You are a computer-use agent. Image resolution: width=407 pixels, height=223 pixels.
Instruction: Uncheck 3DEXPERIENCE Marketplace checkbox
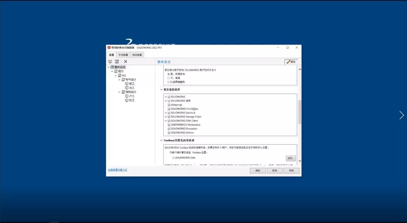point(169,125)
